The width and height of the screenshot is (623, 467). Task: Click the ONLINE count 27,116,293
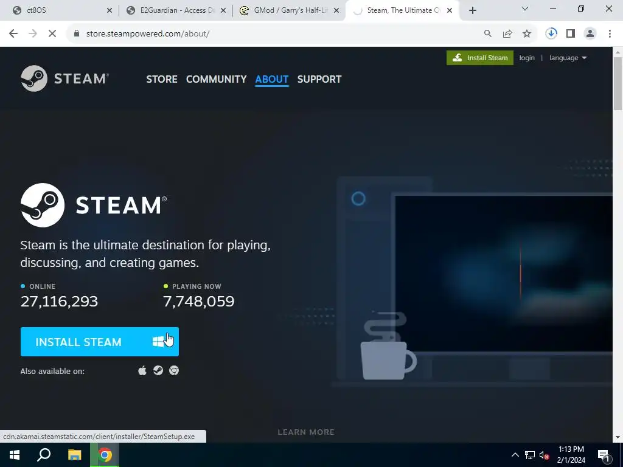59,302
